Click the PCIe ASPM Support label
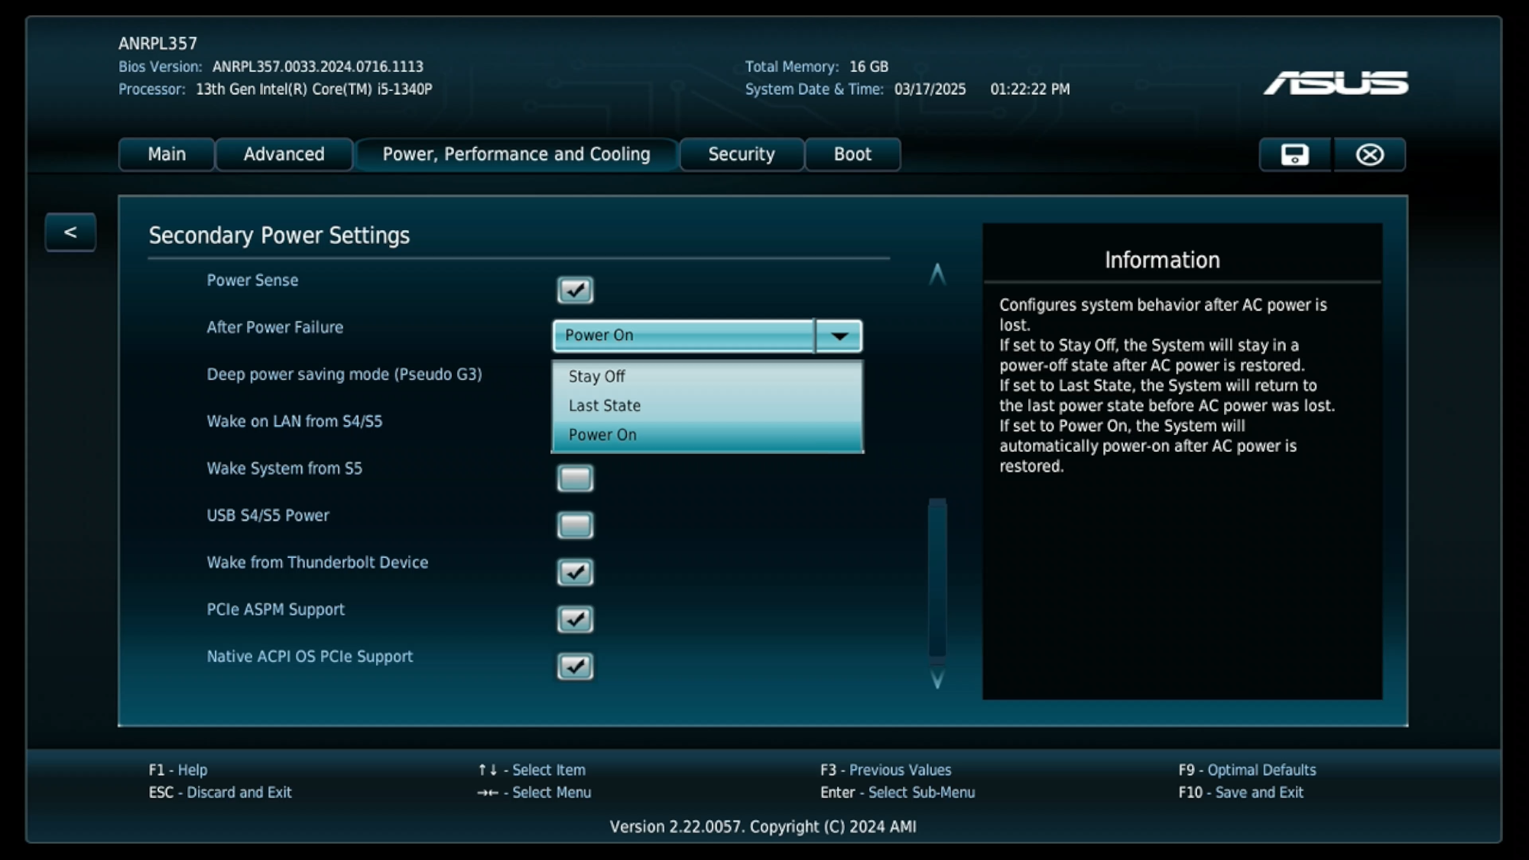 (x=275, y=609)
